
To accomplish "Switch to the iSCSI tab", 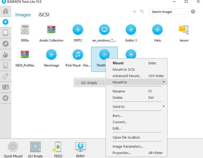I will pos(44,15).
